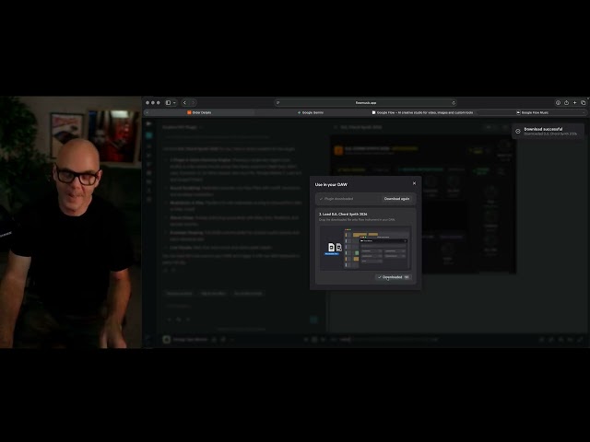Open a new tab with plus icon
This screenshot has height=442, width=590.
[574, 102]
